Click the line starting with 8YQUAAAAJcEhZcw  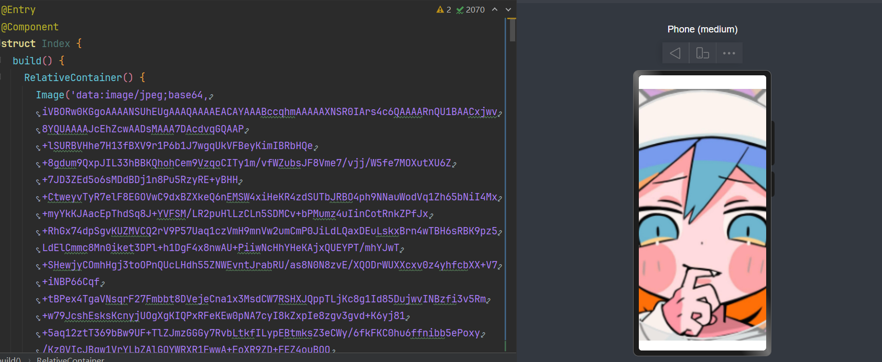pyautogui.click(x=143, y=129)
